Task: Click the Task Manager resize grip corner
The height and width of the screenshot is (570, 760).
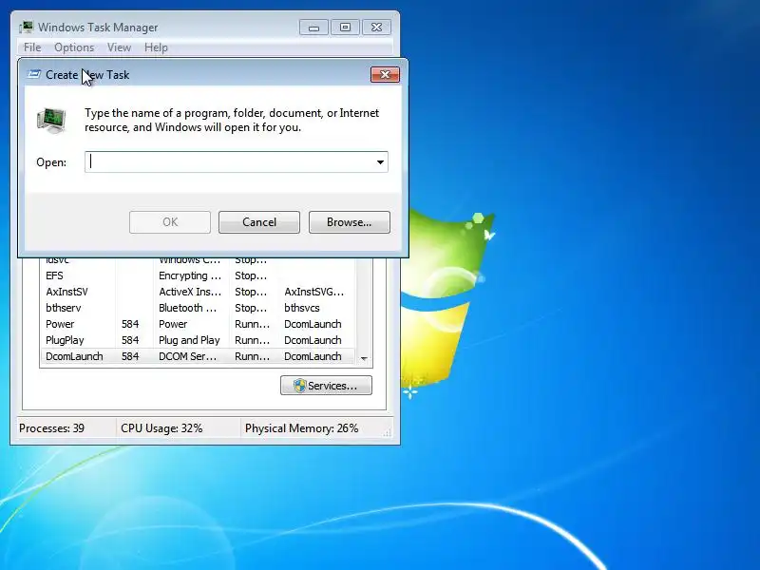Action: (387, 433)
